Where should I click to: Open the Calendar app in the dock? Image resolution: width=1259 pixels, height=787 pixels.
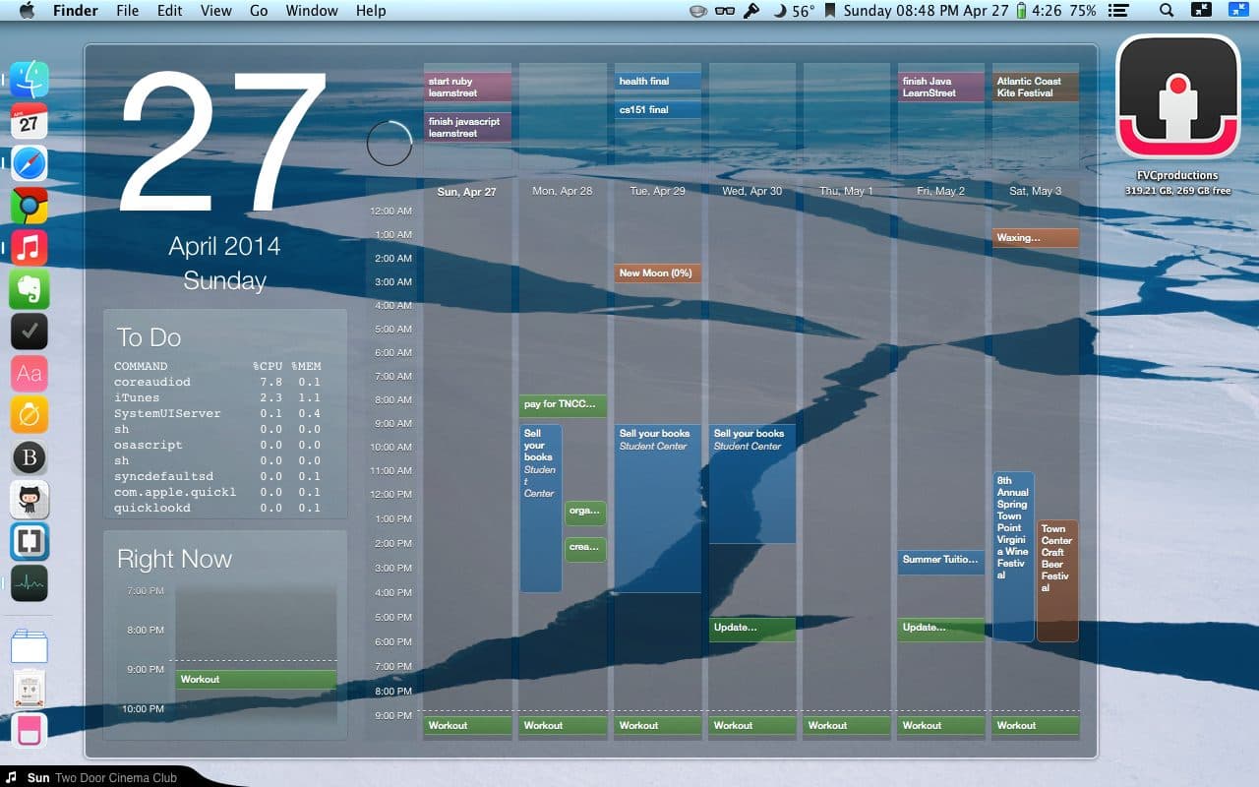(30, 122)
